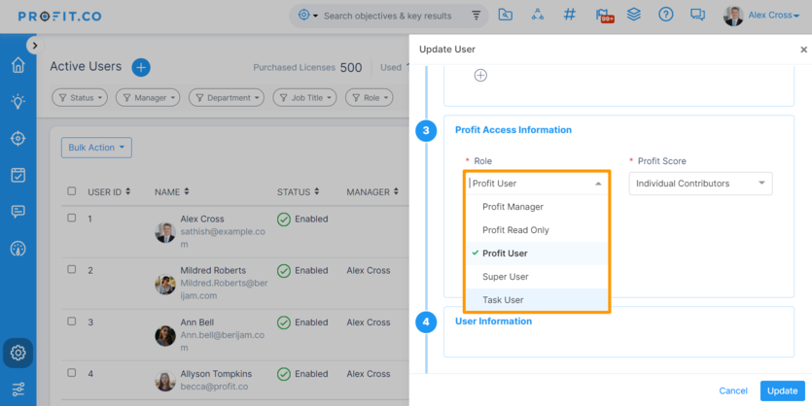
Task: Open the settings gear icon in sidebar
Action: pos(18,353)
